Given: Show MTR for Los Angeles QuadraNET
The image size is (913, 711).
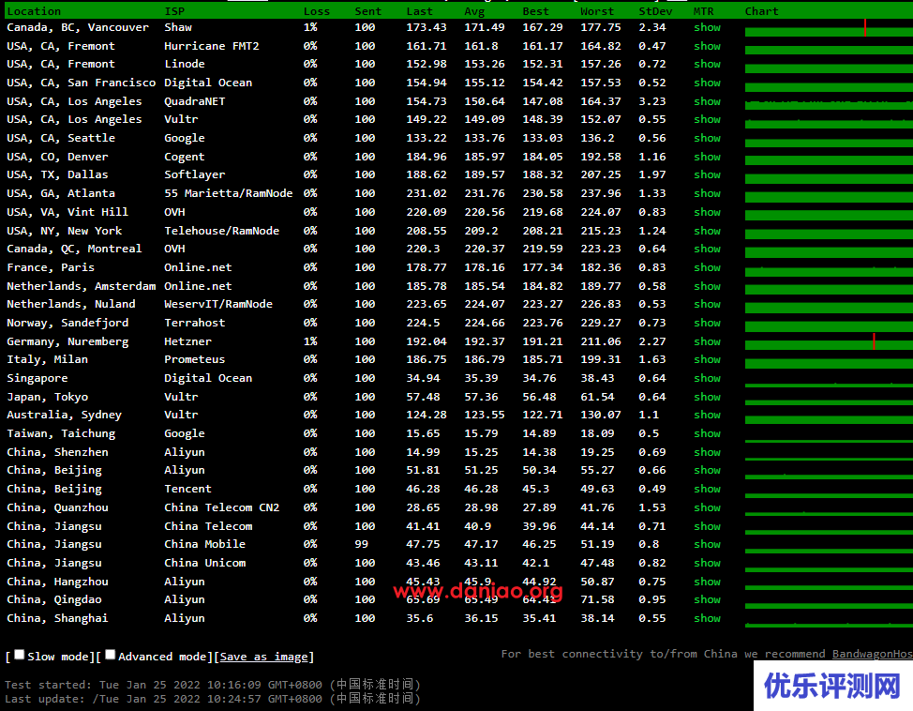Looking at the screenshot, I should pyautogui.click(x=707, y=101).
